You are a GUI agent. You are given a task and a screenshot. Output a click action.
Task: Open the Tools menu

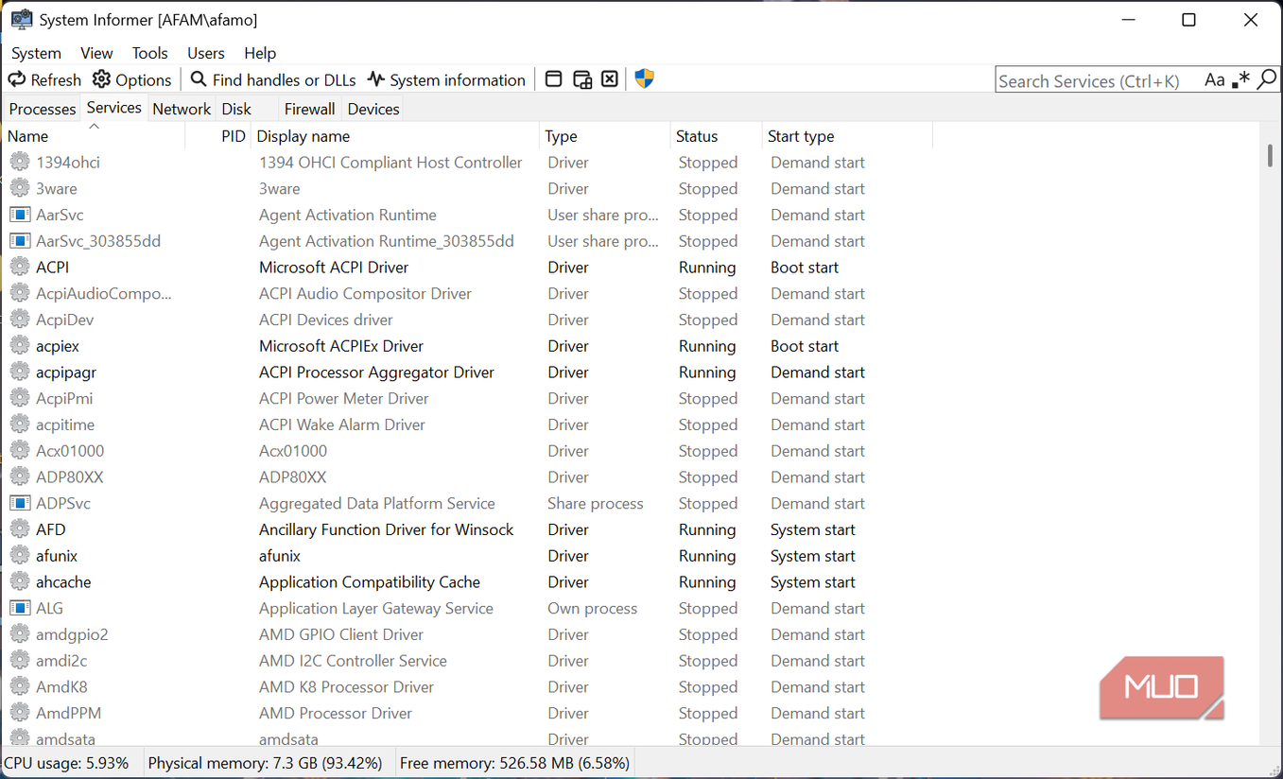pyautogui.click(x=149, y=53)
